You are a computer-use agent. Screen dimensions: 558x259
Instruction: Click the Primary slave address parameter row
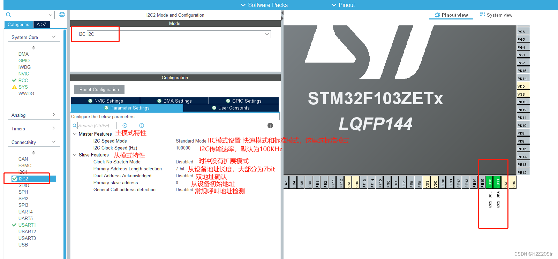point(174,183)
